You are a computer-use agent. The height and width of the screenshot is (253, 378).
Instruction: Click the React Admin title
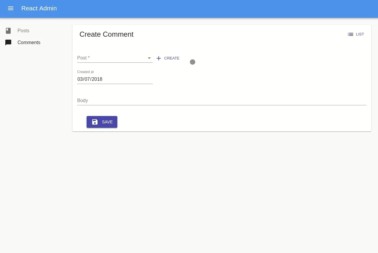click(39, 8)
